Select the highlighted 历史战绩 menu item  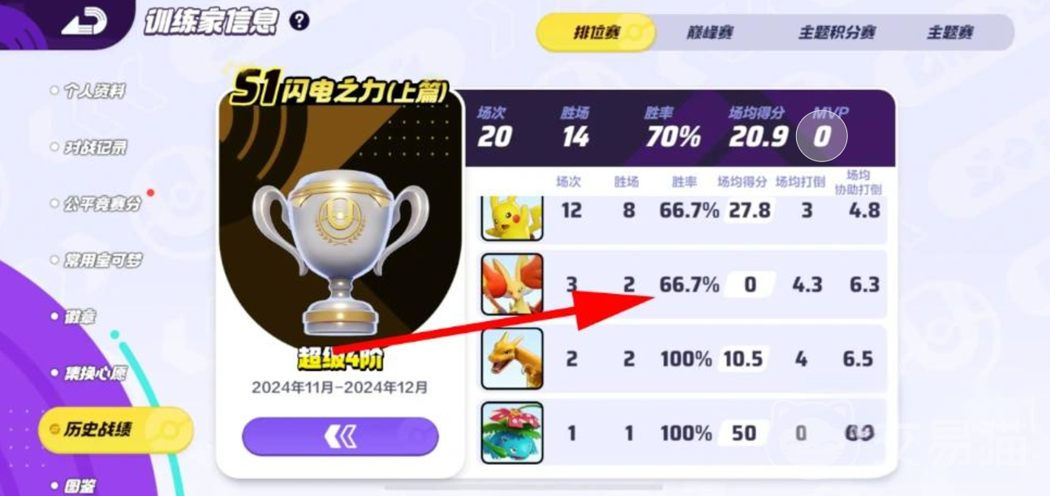pyautogui.click(x=116, y=430)
